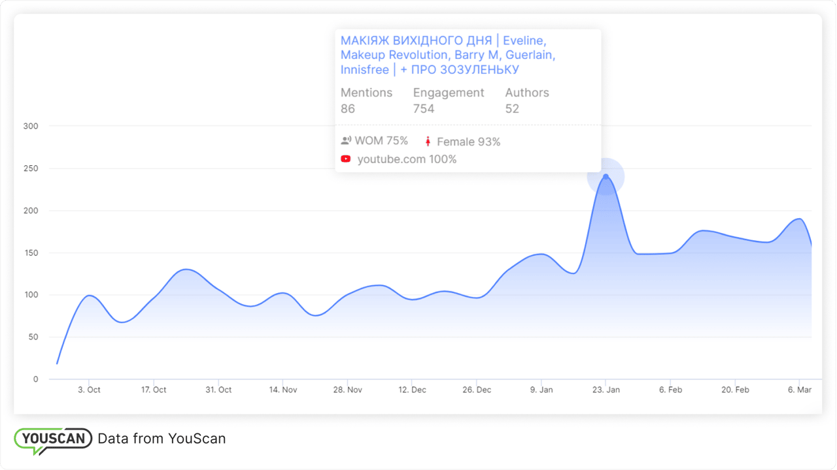
Task: Click the WOM speaking-person icon
Action: pos(346,140)
